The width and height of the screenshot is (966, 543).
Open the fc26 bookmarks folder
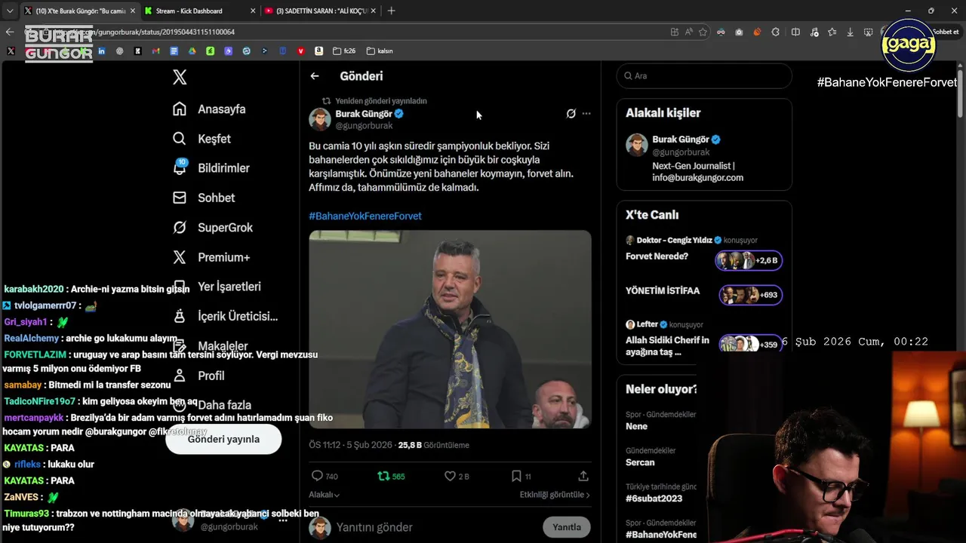click(343, 51)
